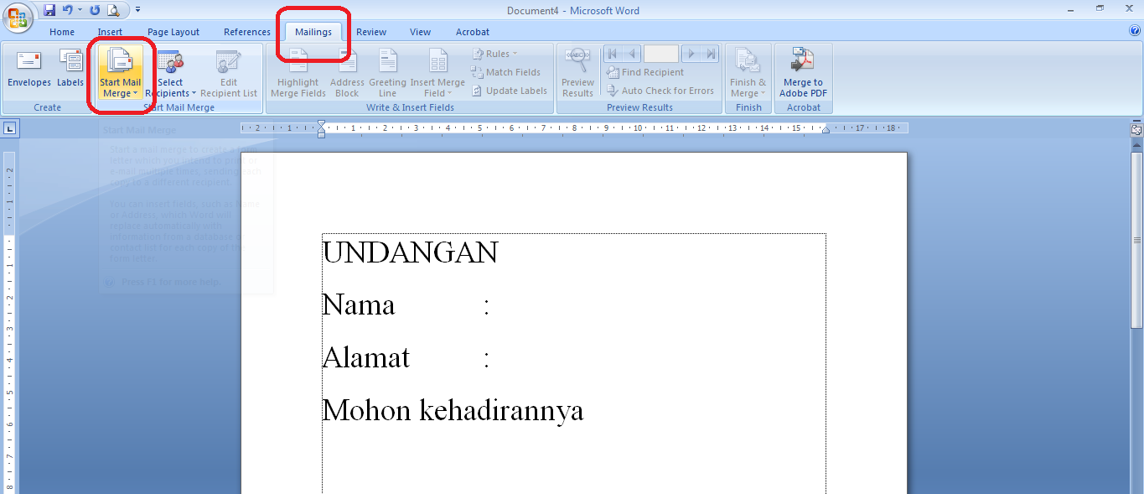The image size is (1144, 494).
Task: Click inside the record number box
Action: (x=661, y=53)
